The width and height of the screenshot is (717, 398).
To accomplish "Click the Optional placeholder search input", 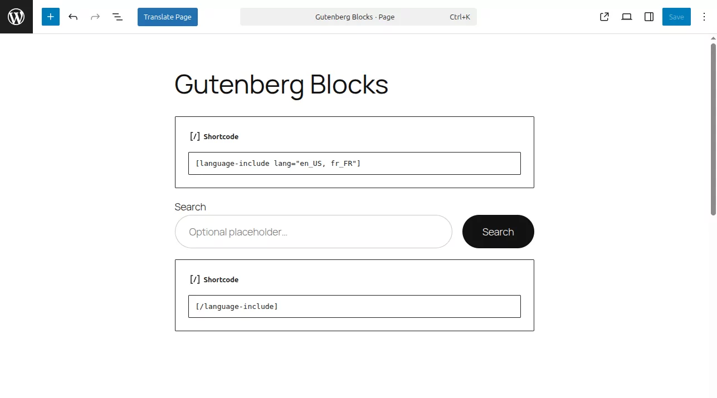I will point(313,232).
